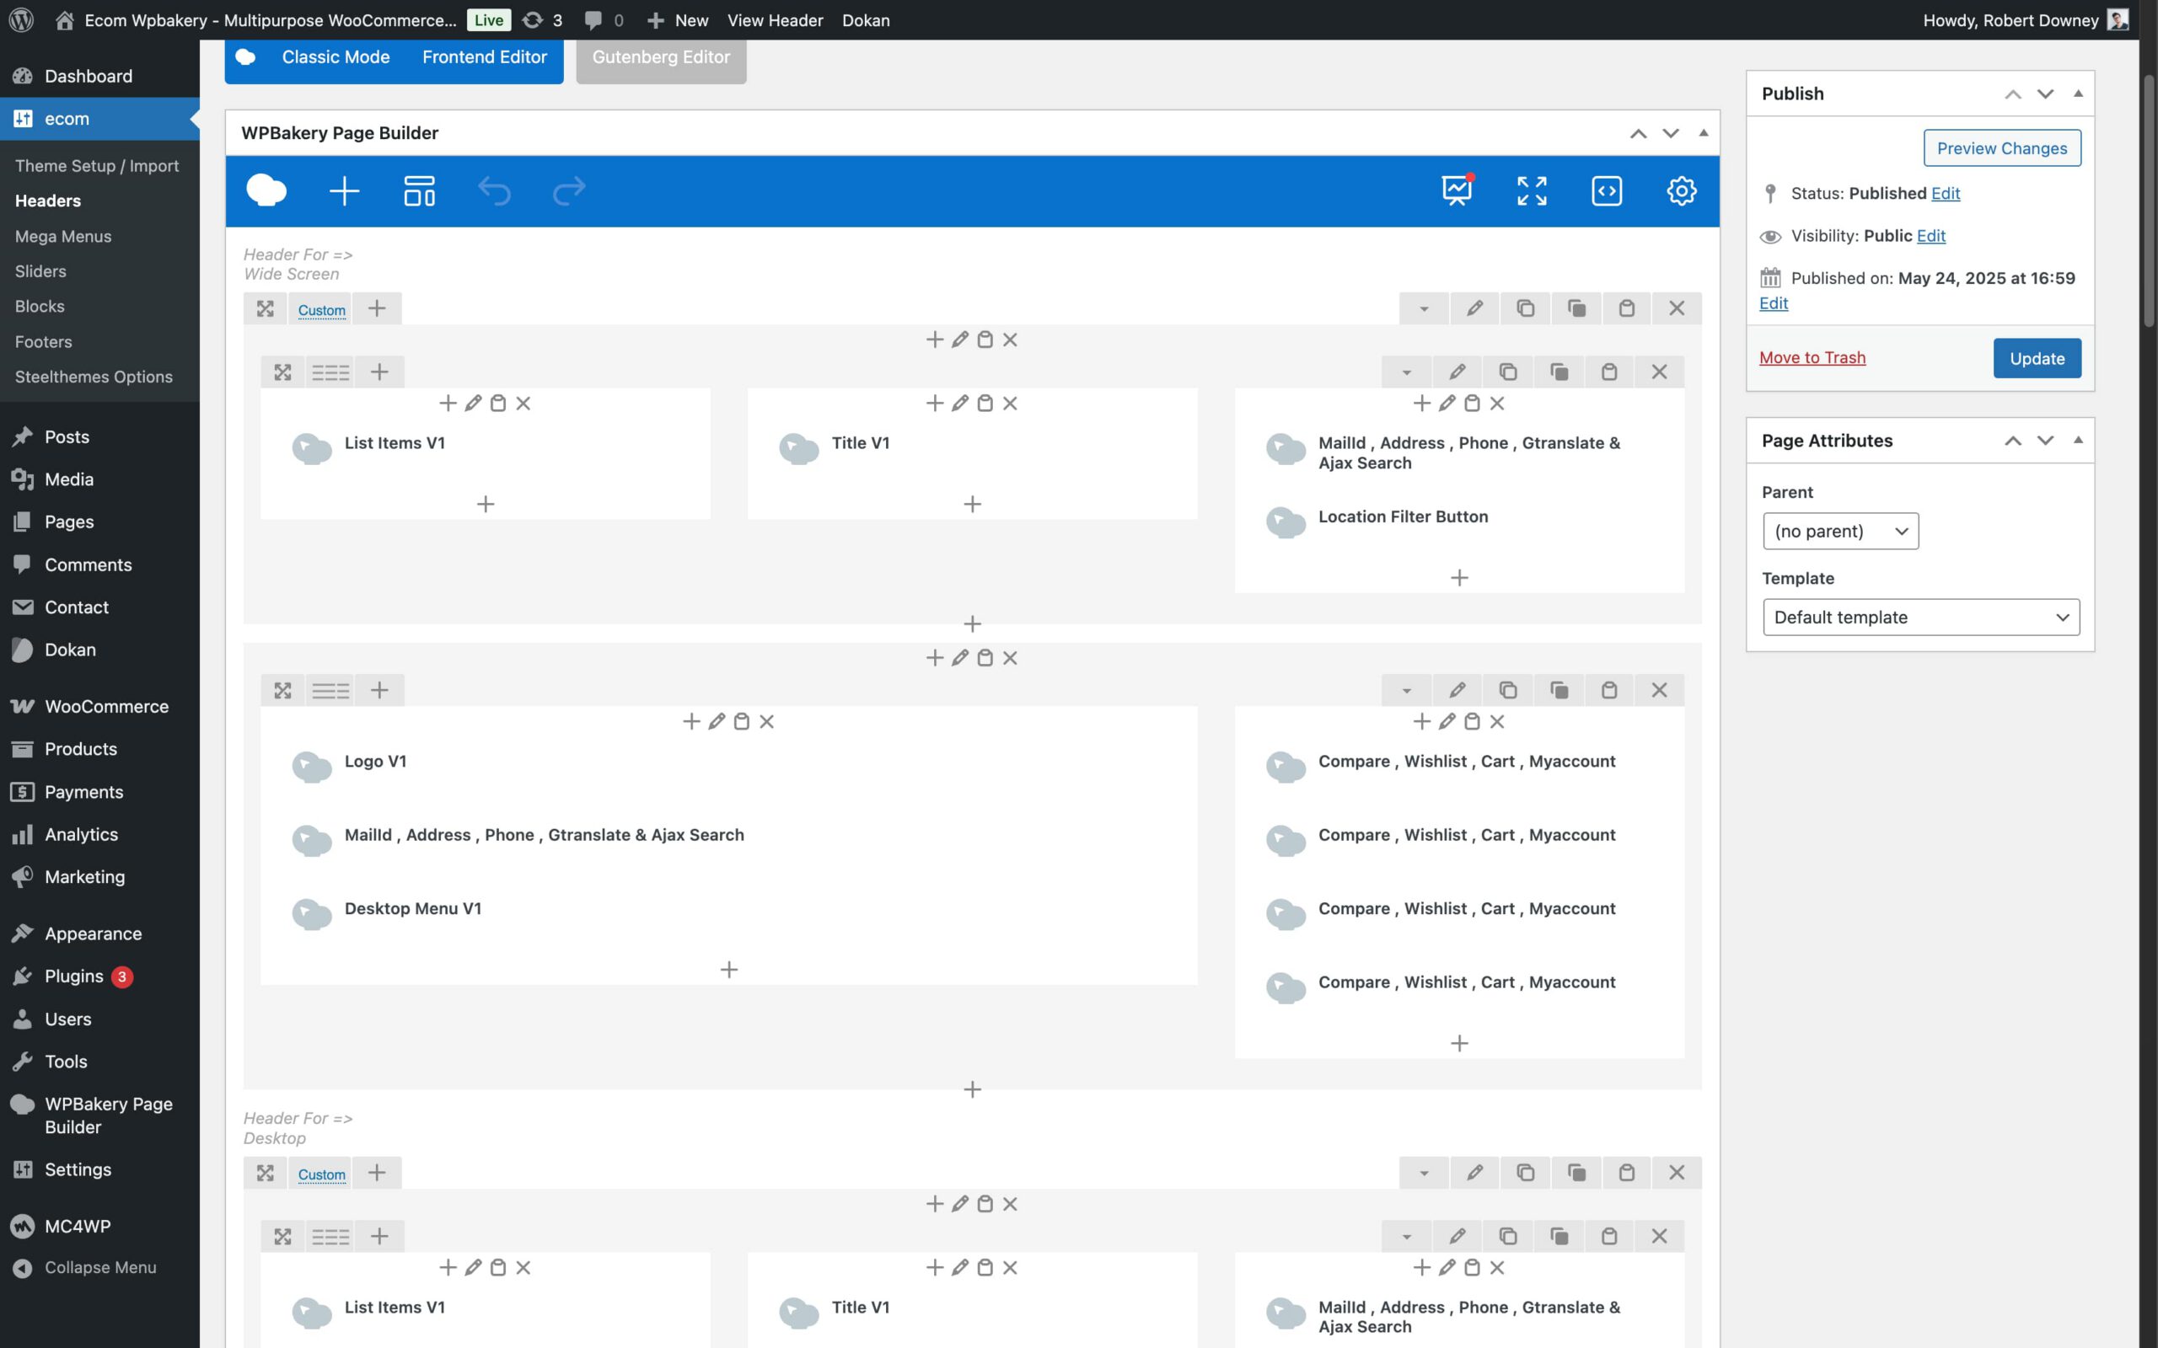
Task: Click the Update button
Action: pos(2037,358)
